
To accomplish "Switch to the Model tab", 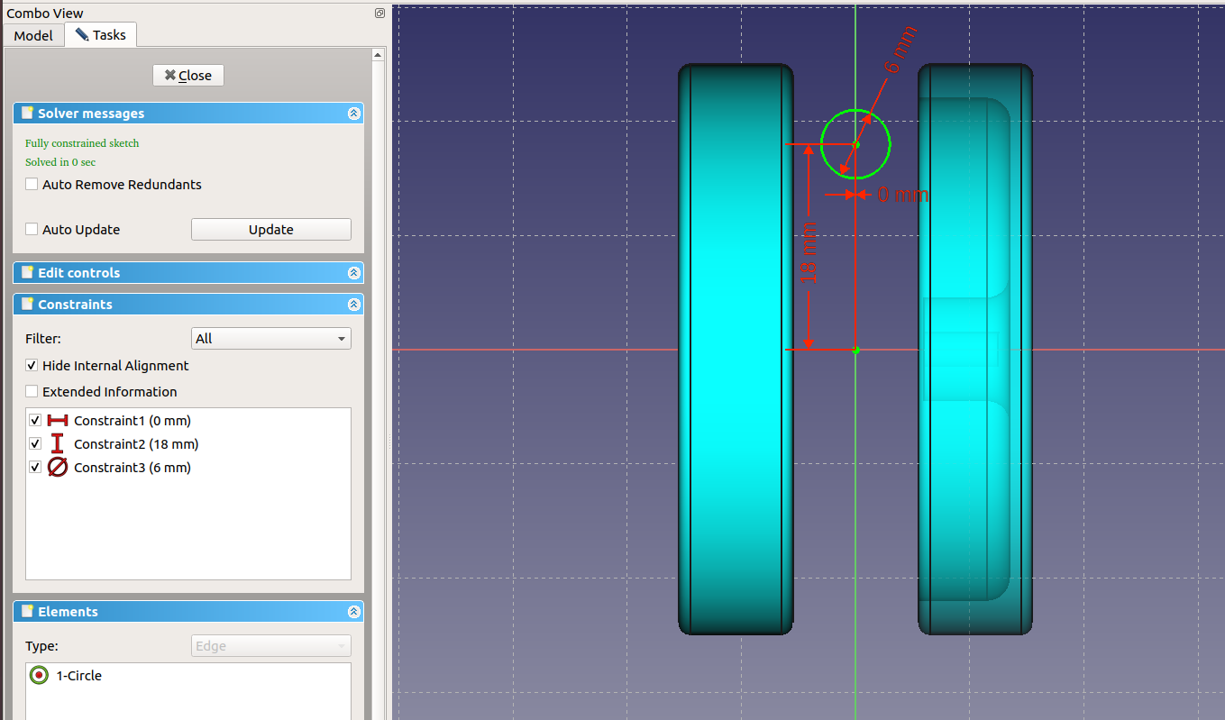I will tap(33, 35).
